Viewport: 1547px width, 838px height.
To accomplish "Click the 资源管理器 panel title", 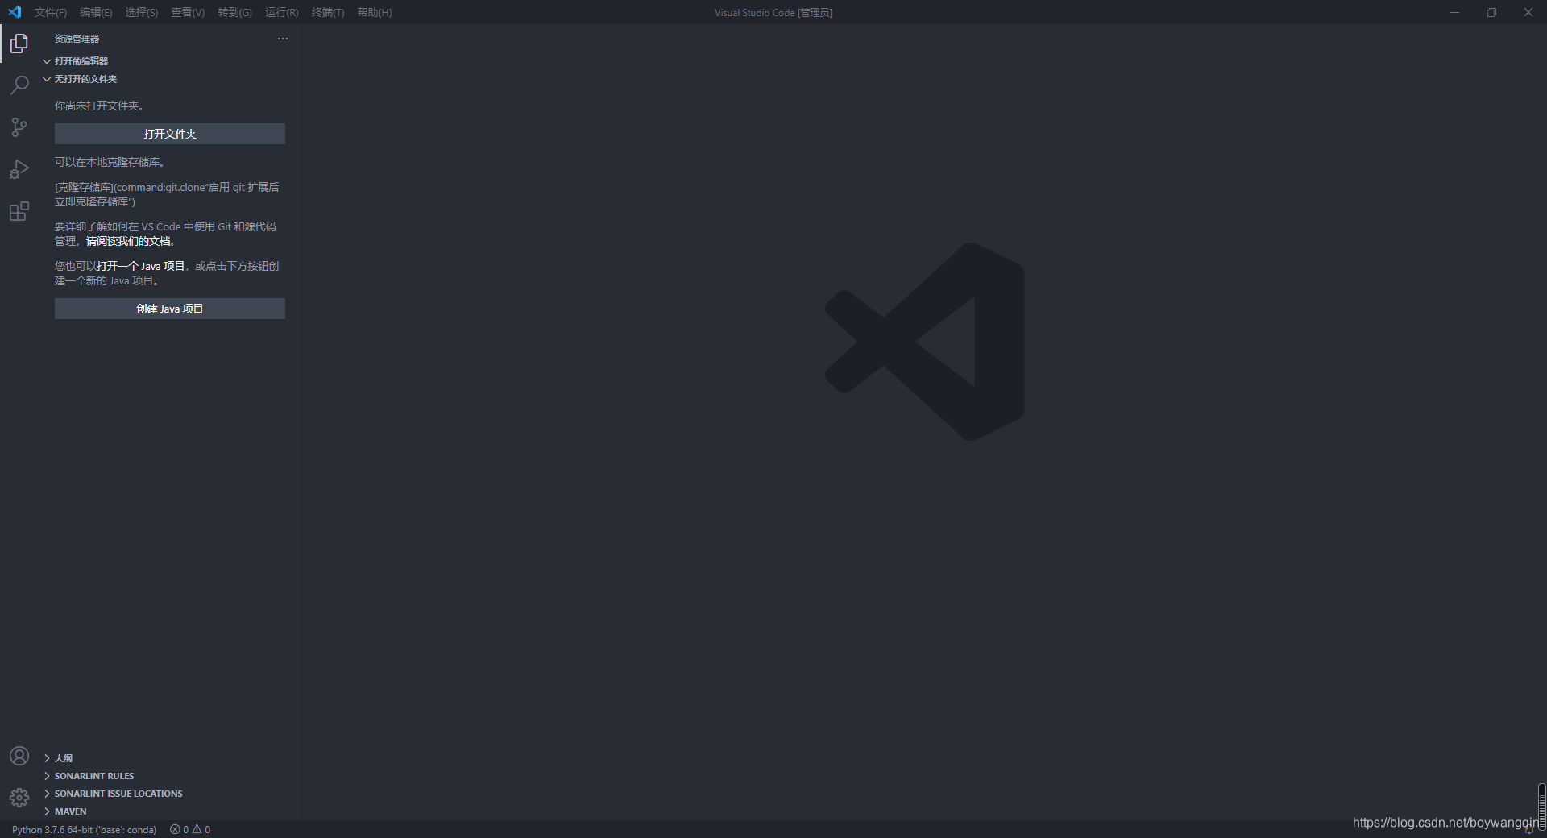I will click(77, 39).
